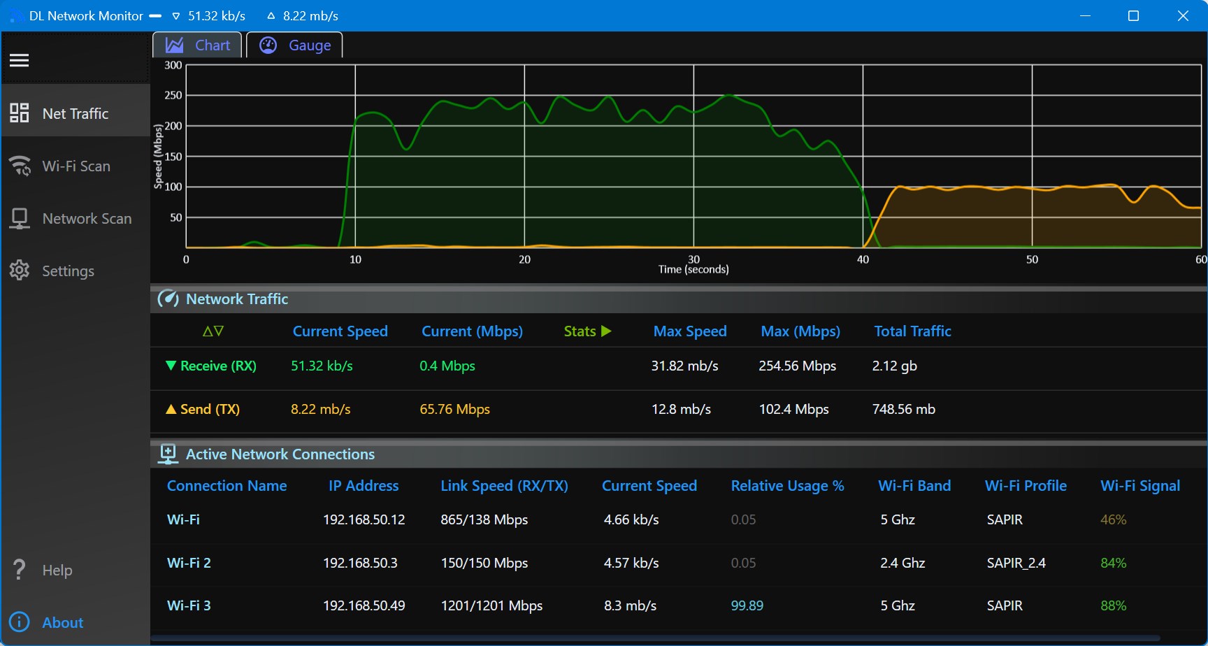Click the title bar upload arrow indicator

[271, 16]
